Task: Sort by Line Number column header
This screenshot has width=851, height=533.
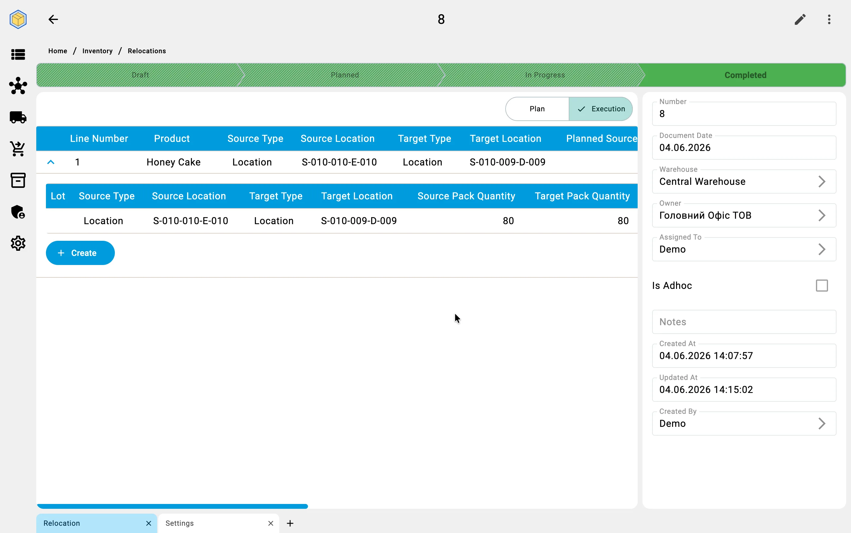Action: (x=99, y=139)
